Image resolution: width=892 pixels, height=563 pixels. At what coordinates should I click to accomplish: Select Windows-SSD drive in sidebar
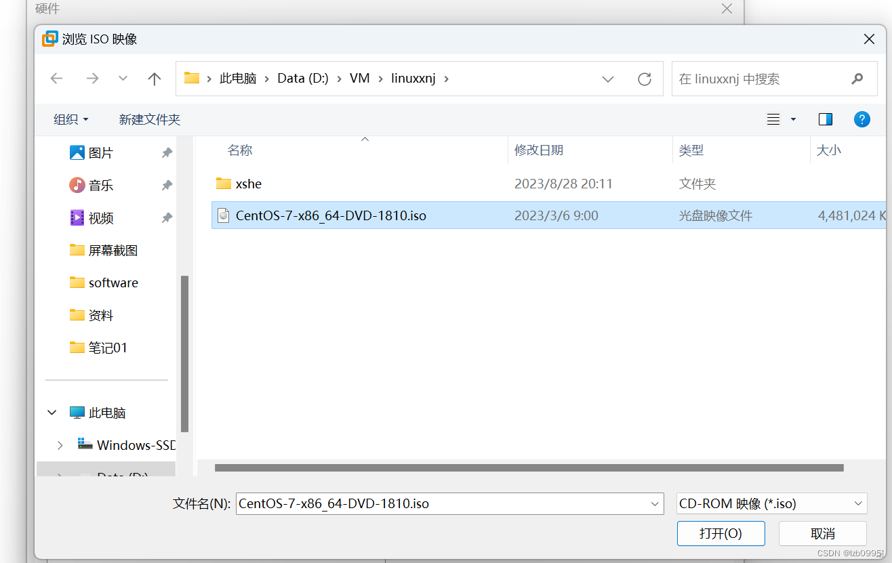[x=127, y=445]
